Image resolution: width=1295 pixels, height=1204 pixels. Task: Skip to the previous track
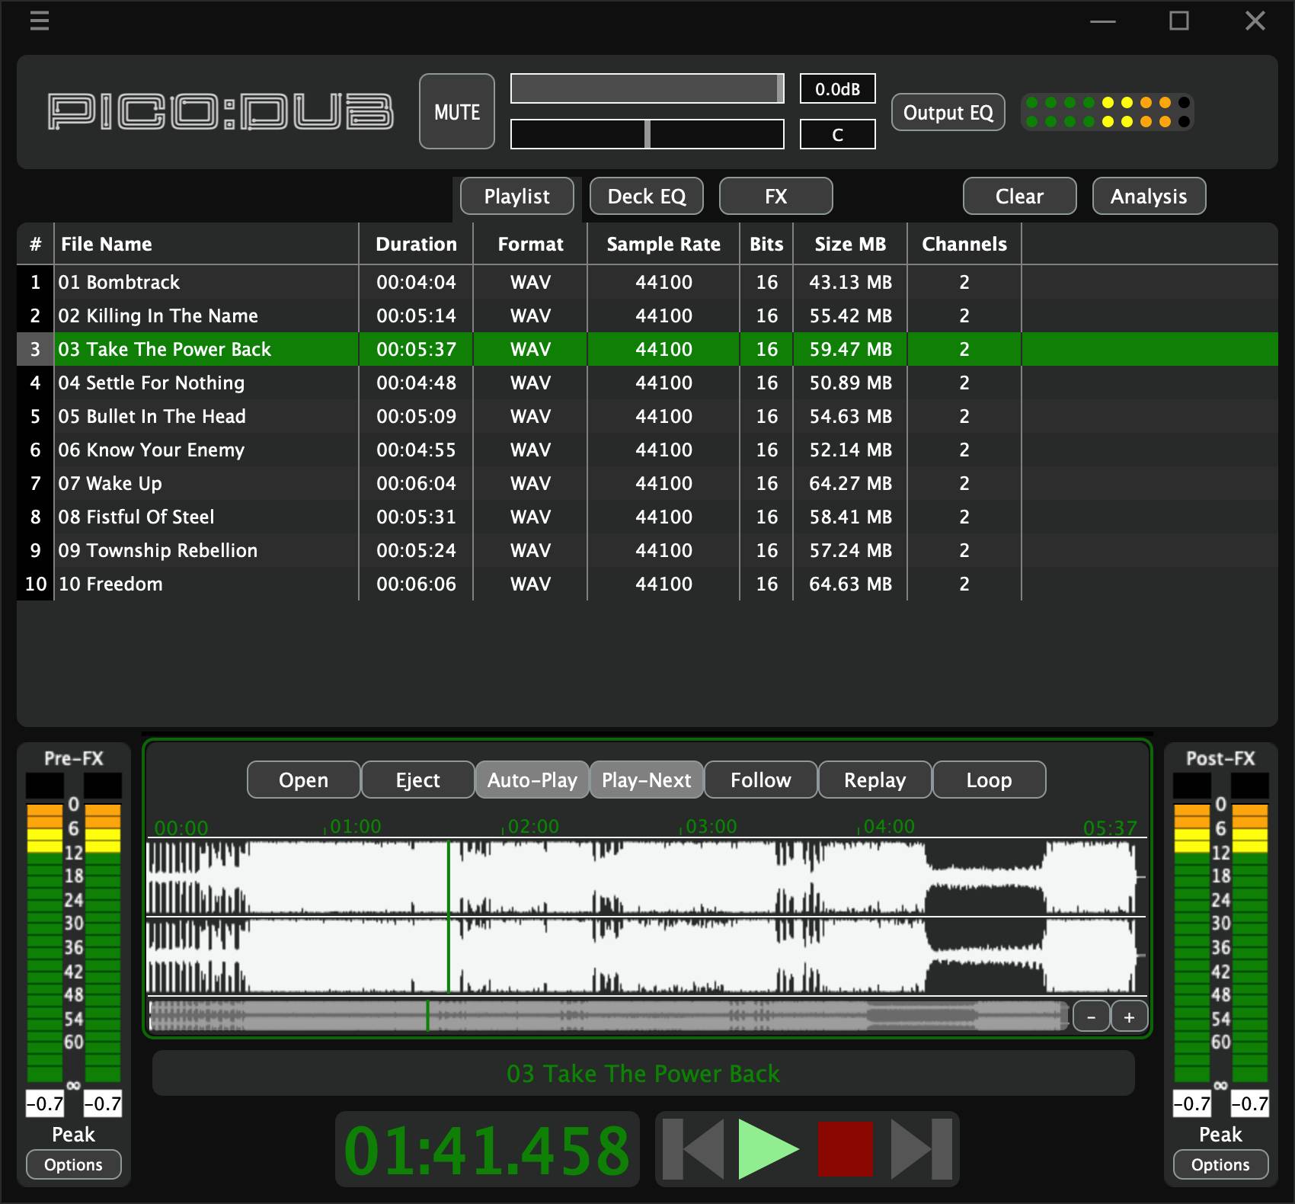pyautogui.click(x=695, y=1149)
